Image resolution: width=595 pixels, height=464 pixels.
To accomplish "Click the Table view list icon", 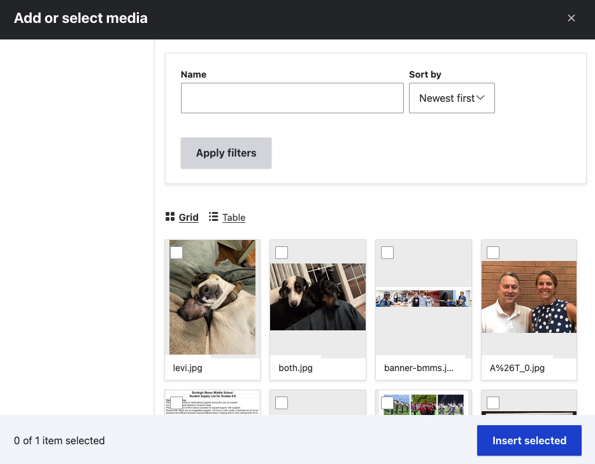I will coord(213,216).
